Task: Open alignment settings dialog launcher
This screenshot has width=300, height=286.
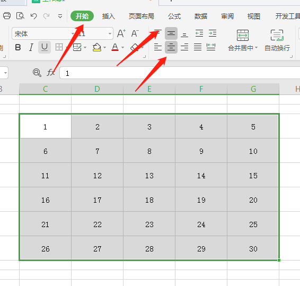Action: tap(291, 57)
